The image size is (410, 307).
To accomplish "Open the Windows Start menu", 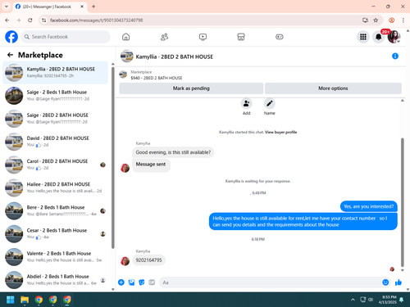I will (x=11, y=300).
